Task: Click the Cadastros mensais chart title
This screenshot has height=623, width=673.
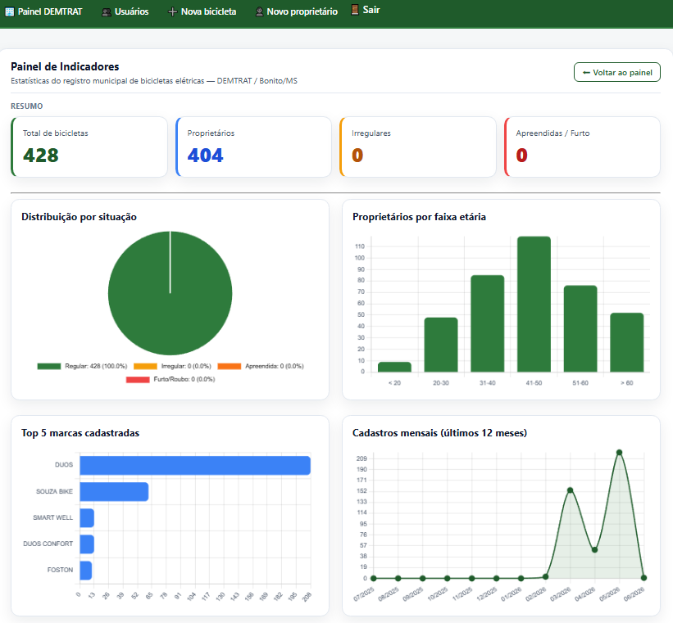Action: 439,433
